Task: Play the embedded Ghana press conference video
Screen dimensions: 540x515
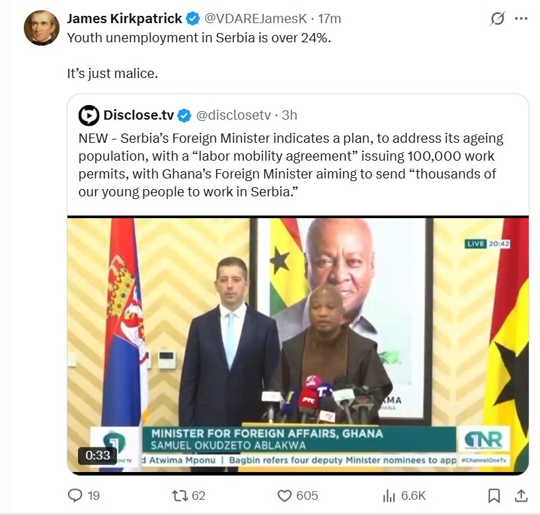Action: (298, 345)
